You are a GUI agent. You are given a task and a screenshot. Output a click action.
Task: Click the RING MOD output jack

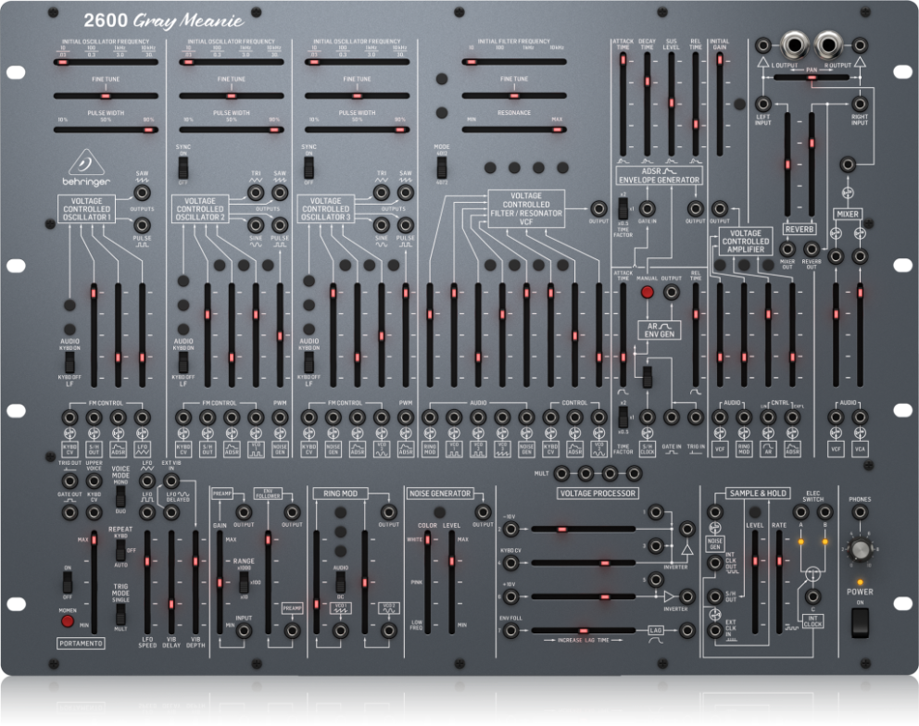[388, 512]
